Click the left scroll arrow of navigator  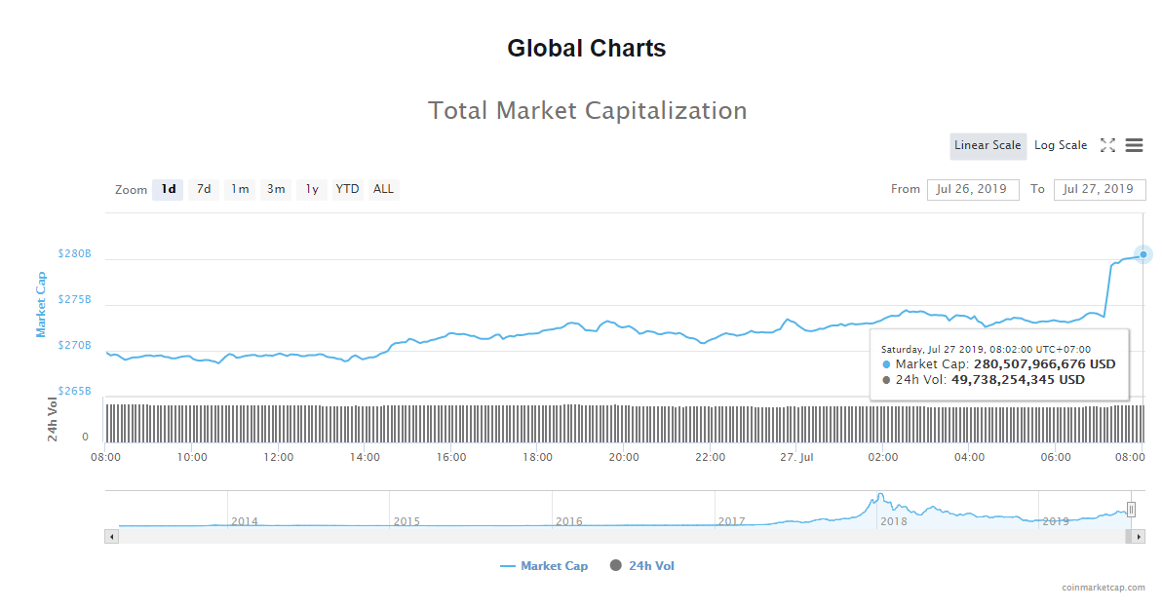112,536
